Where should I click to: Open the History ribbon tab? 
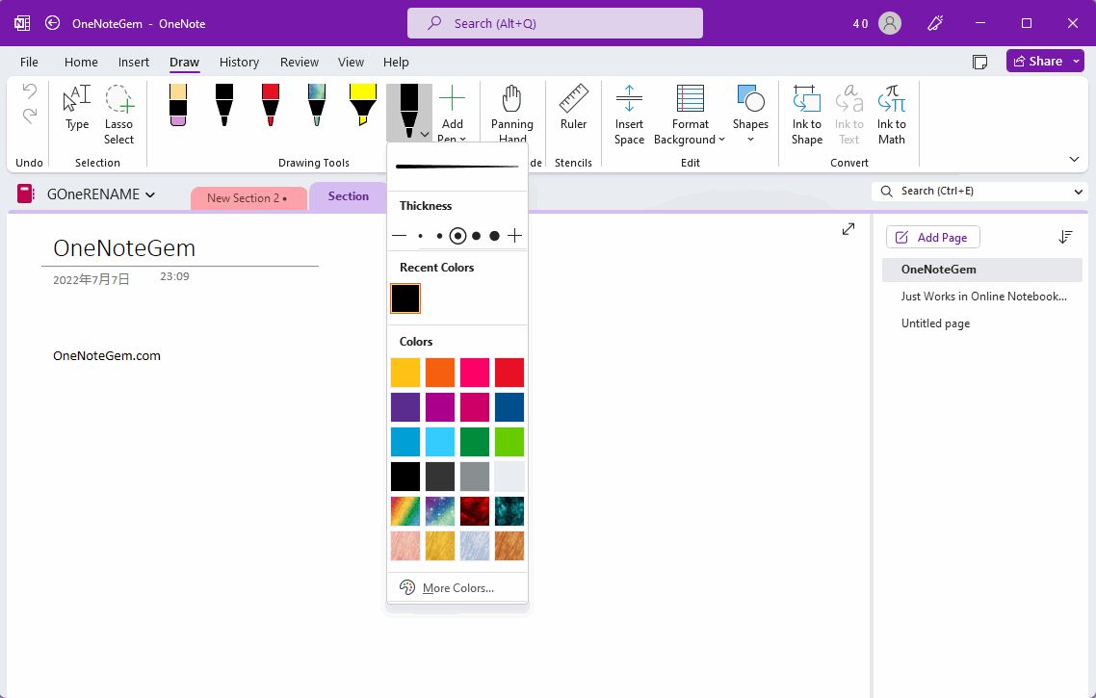click(239, 63)
